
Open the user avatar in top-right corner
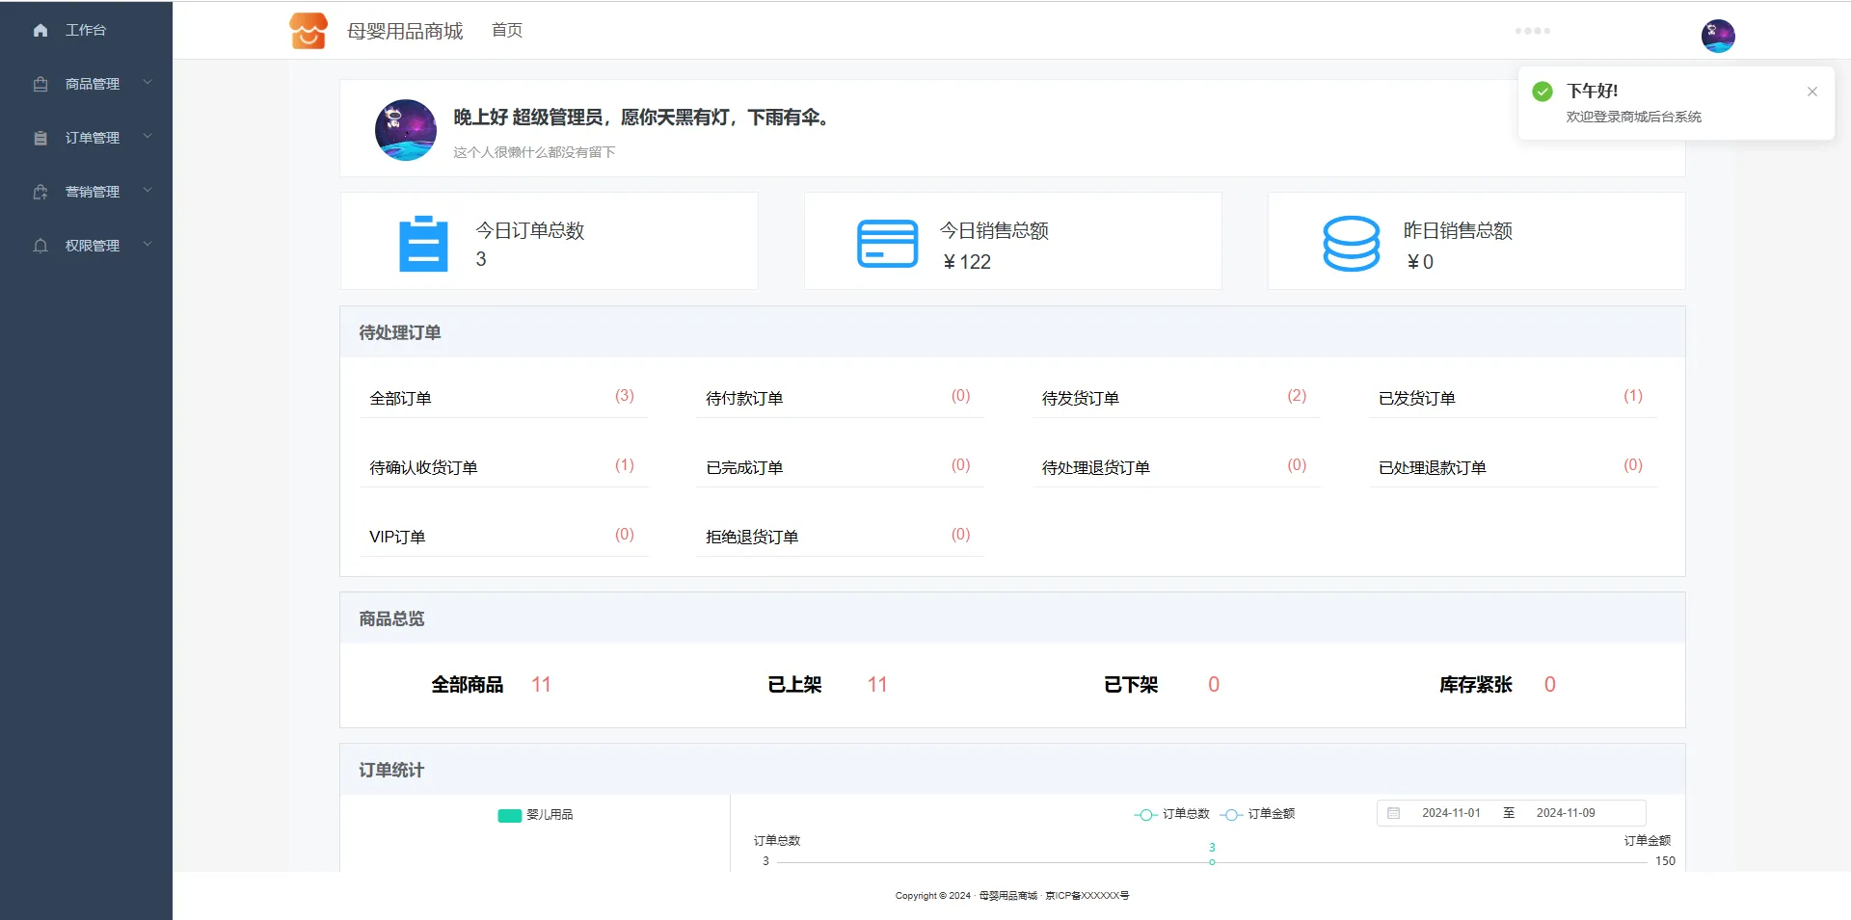click(1717, 36)
